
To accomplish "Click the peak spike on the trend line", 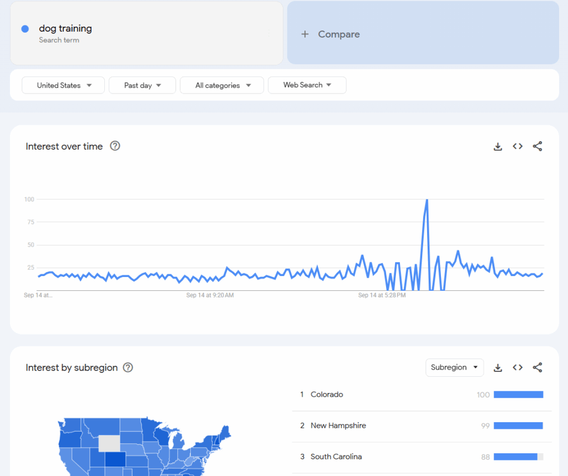I will point(427,200).
